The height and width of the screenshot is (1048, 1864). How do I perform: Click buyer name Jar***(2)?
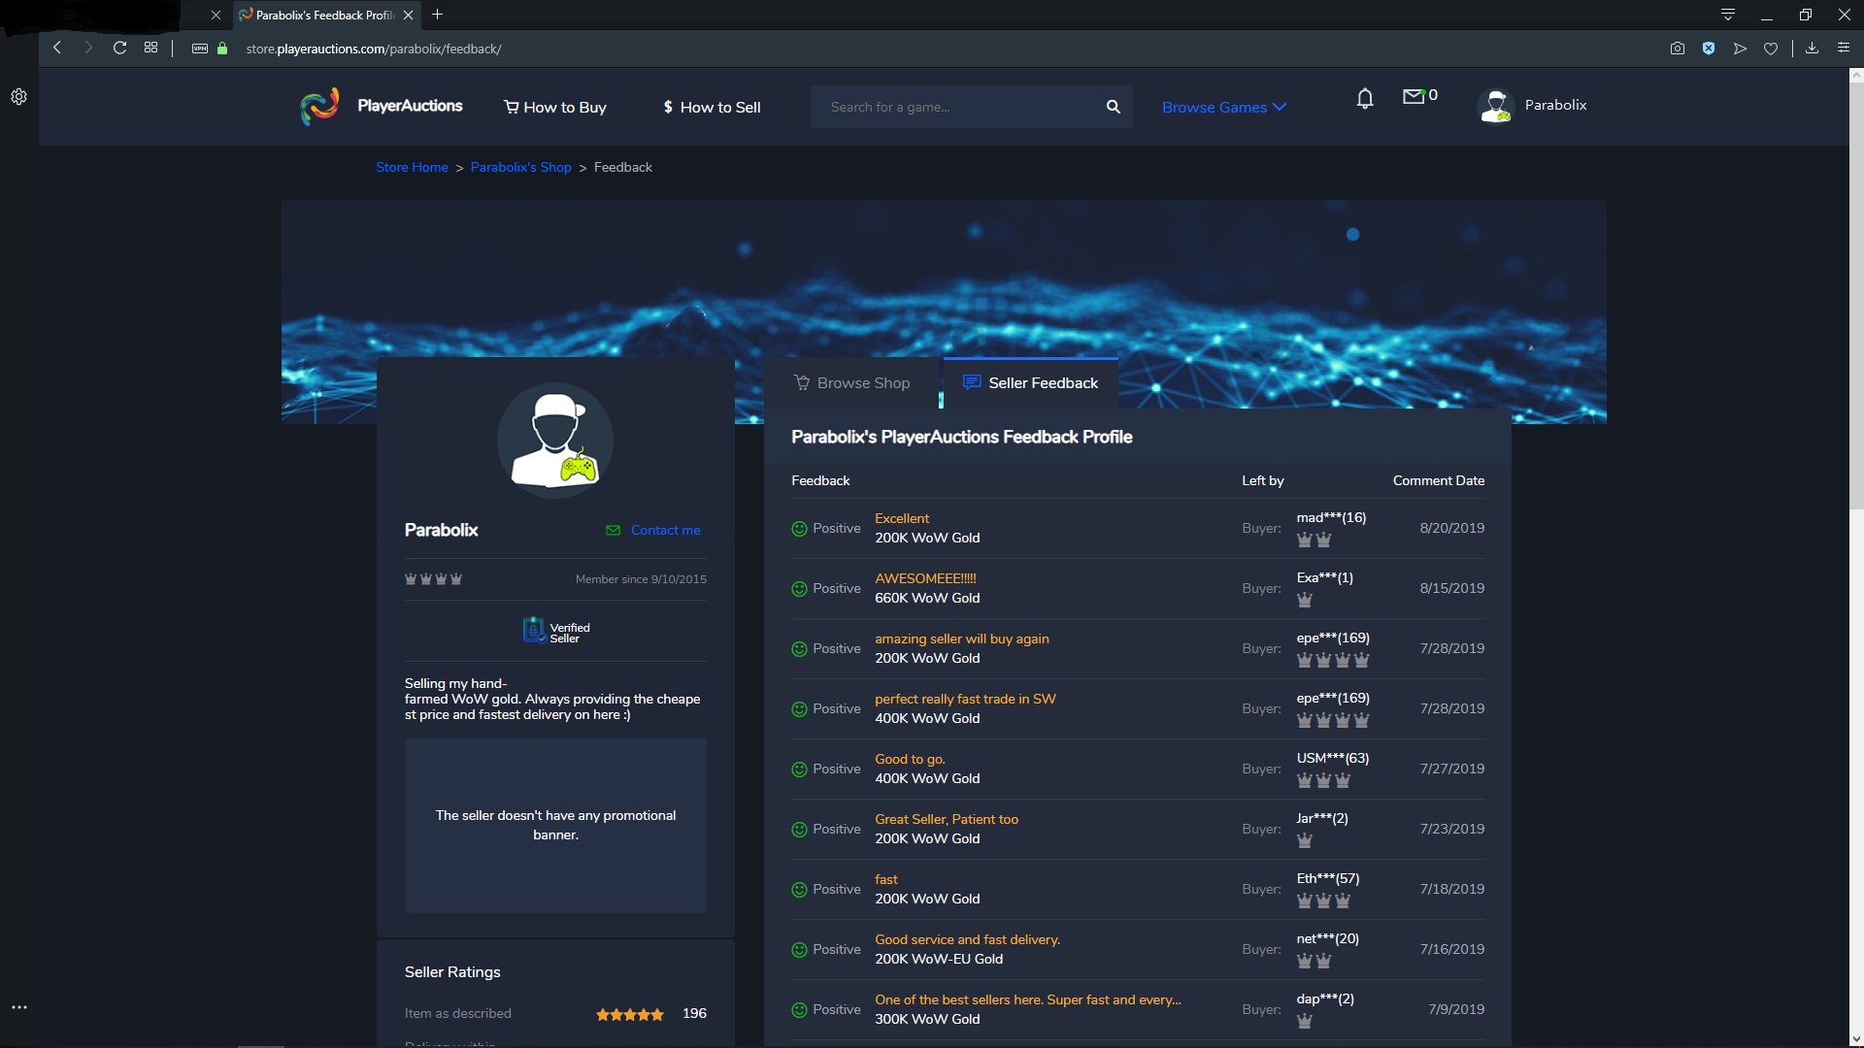coord(1322,818)
